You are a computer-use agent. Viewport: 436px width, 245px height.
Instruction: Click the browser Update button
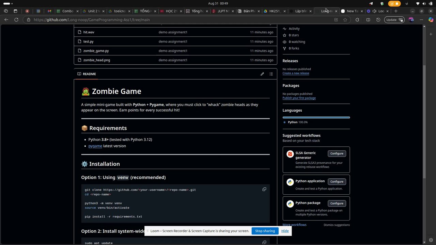click(394, 20)
